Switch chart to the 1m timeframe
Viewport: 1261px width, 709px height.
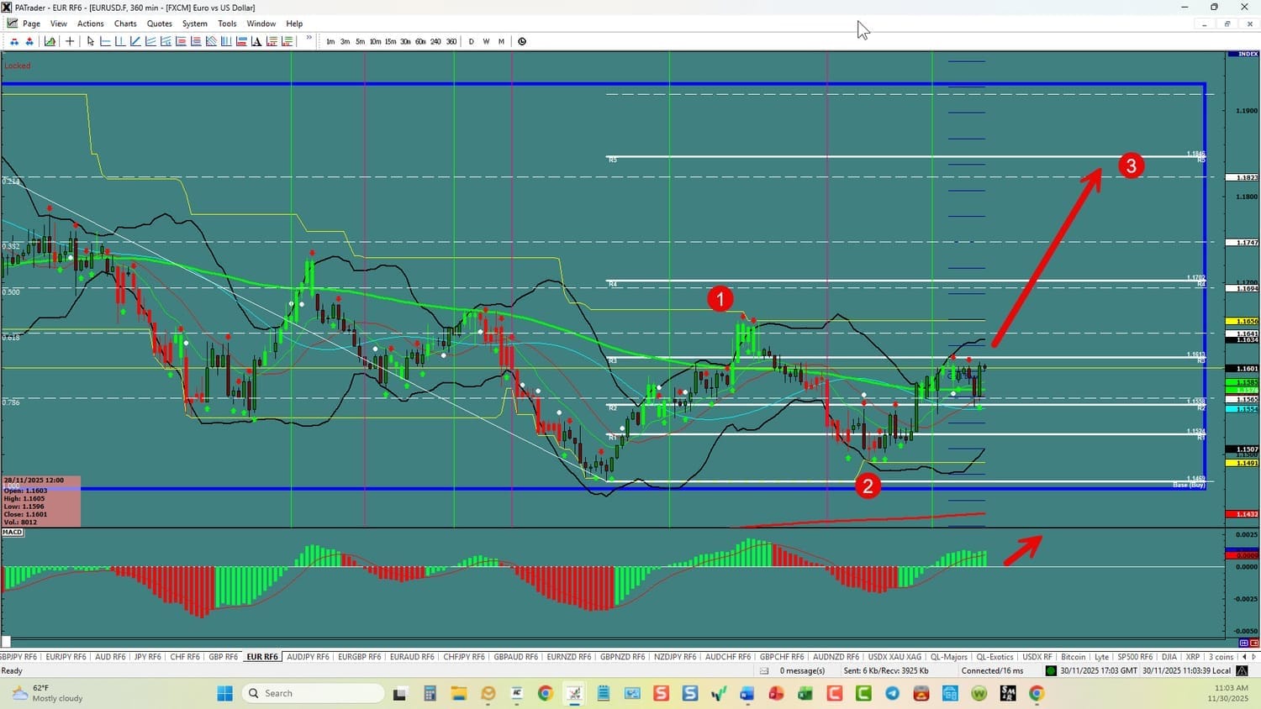point(330,41)
